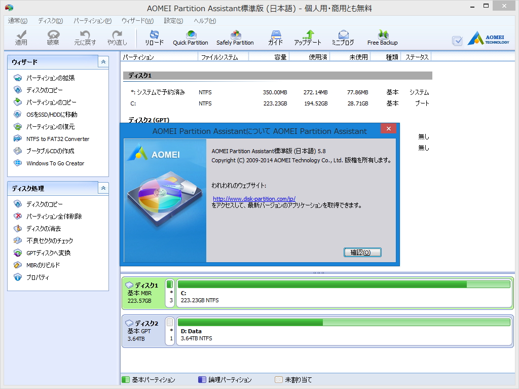Launch the ガイド (Guide) toolbar icon
The image size is (519, 389).
point(275,38)
